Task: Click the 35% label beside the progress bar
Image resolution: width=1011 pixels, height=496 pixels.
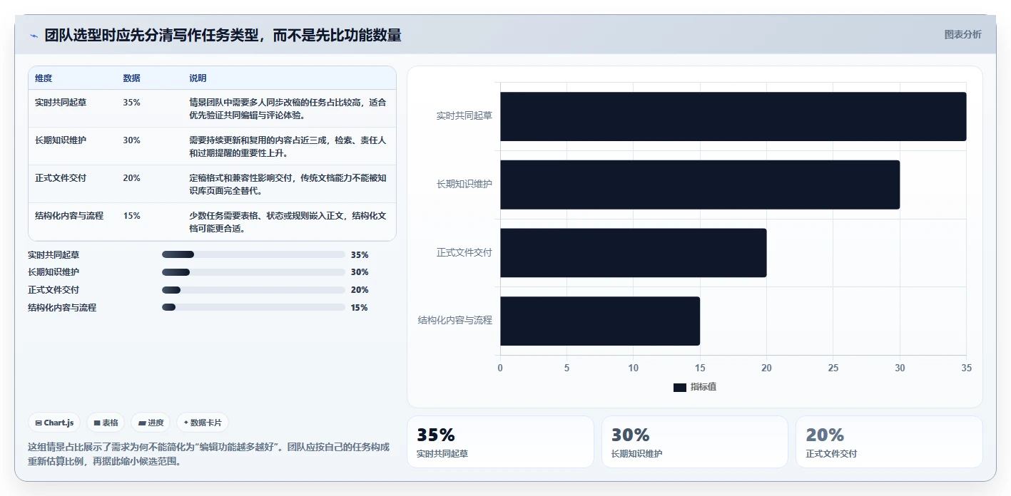Action: 360,254
